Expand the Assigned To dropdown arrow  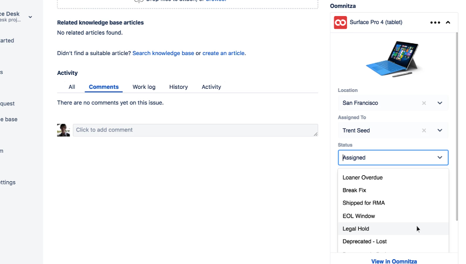click(x=440, y=130)
